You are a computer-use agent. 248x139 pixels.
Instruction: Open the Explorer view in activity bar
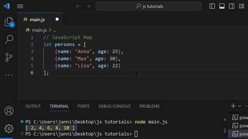(x=9, y=22)
